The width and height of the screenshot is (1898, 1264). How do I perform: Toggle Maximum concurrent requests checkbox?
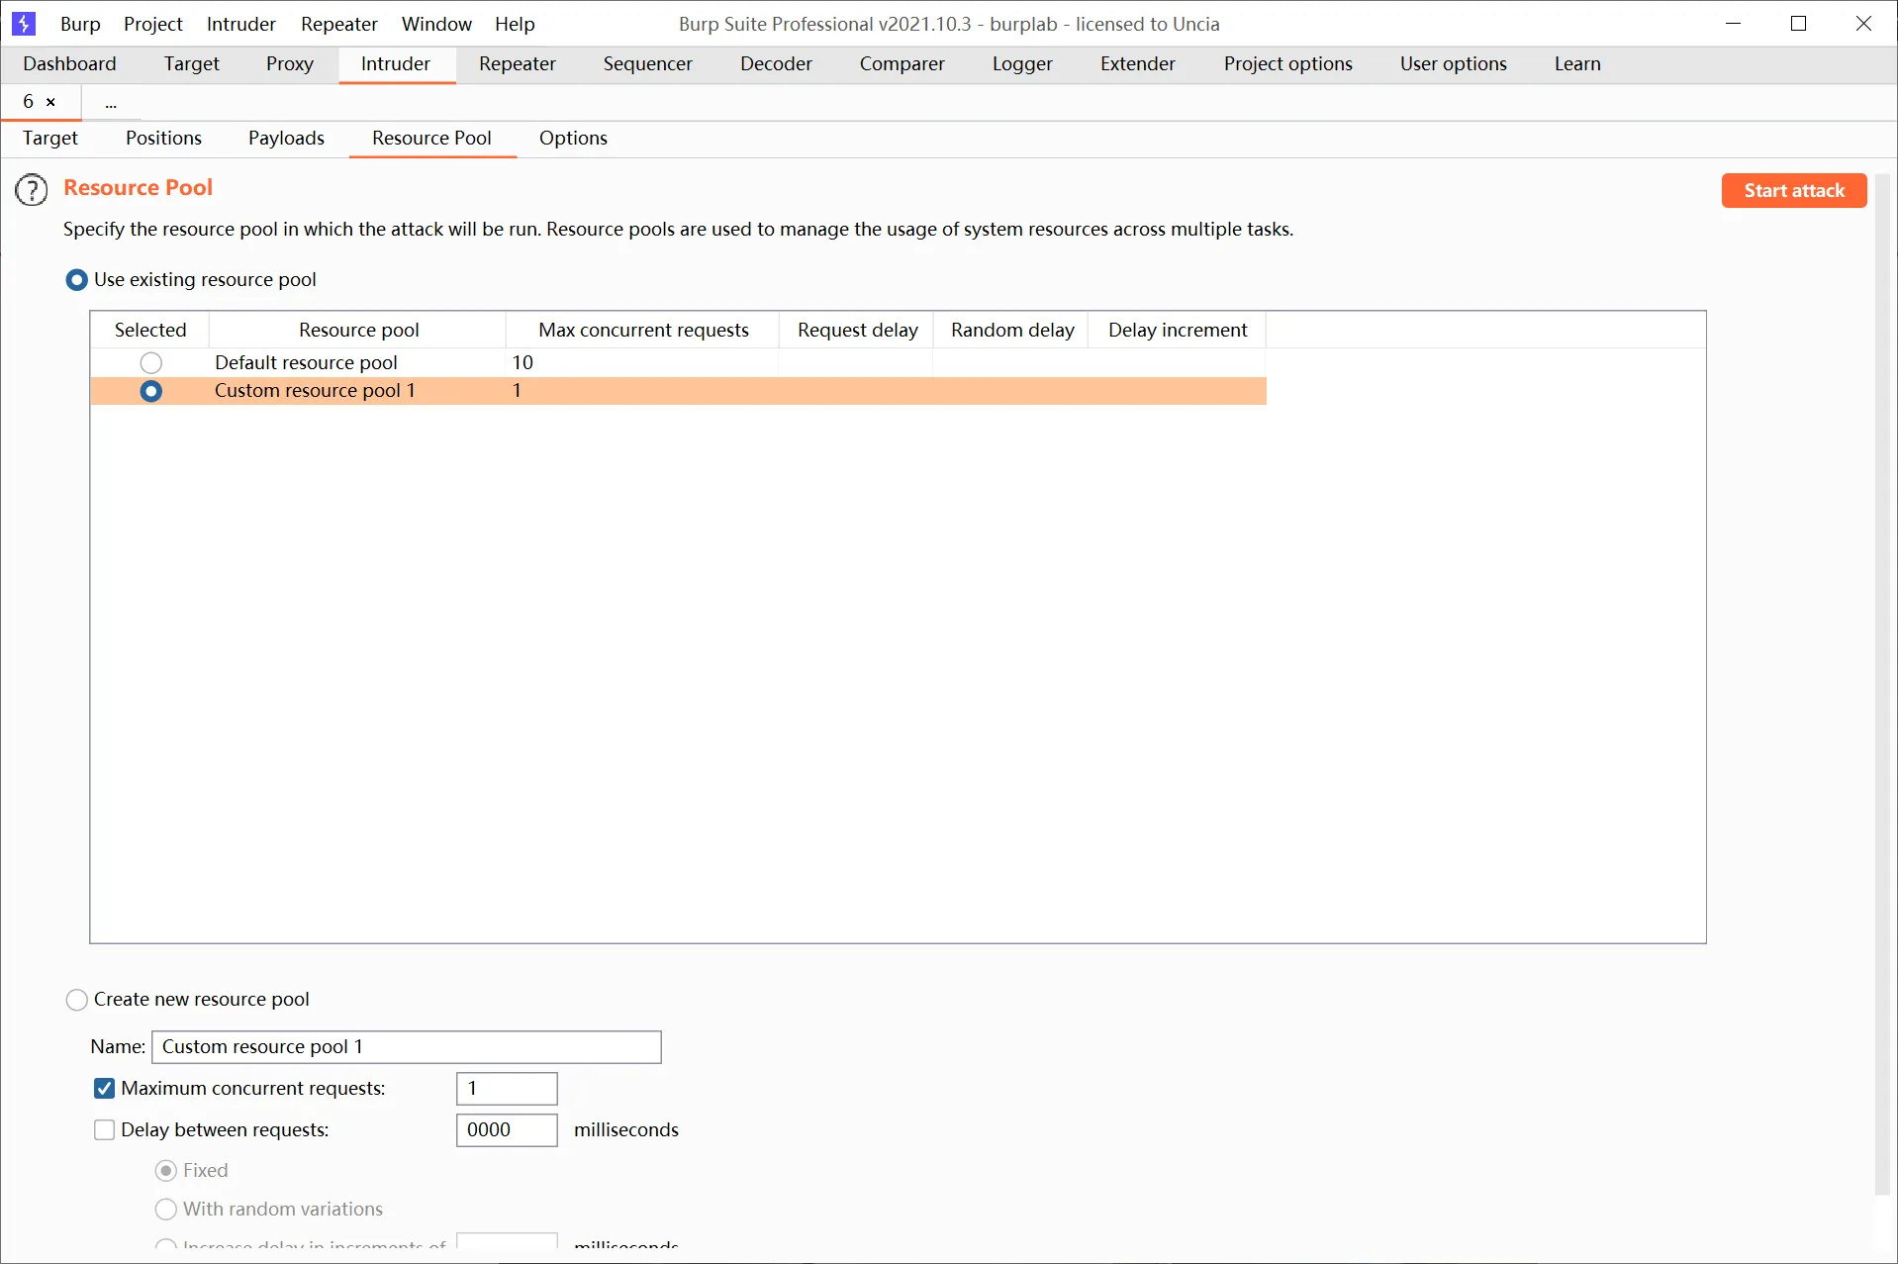pyautogui.click(x=104, y=1089)
